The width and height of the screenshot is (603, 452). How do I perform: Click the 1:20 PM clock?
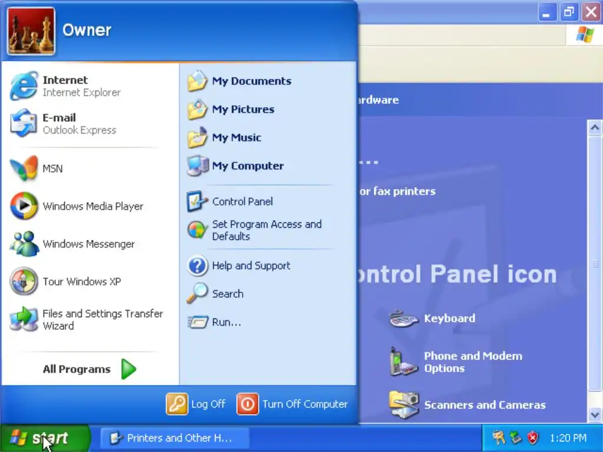point(568,438)
